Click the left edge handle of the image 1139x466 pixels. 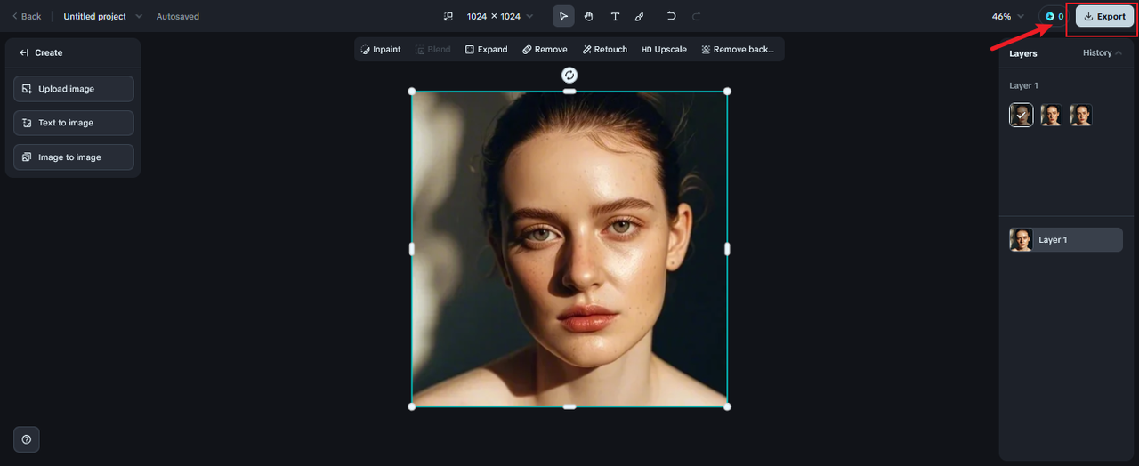(411, 249)
